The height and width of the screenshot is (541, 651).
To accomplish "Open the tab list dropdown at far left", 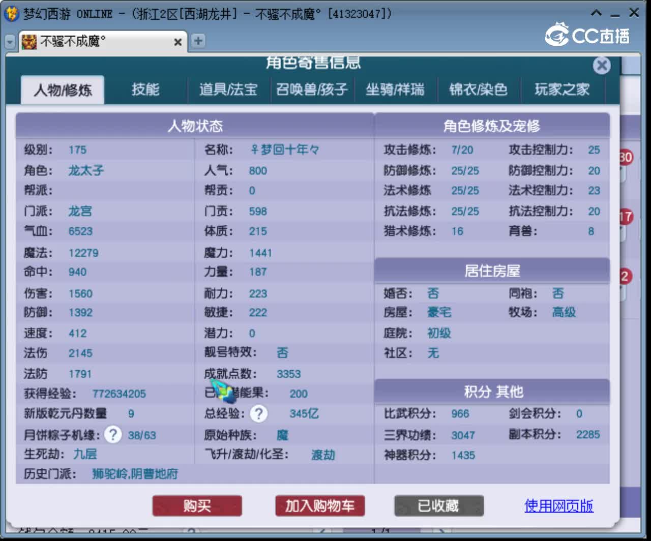I will [x=10, y=42].
